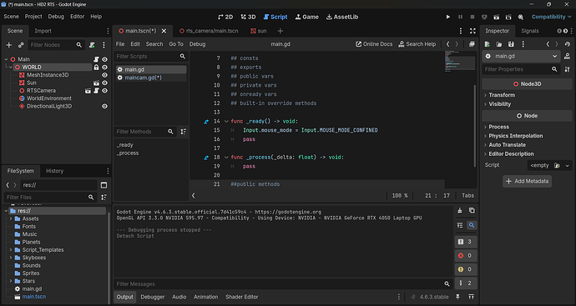The image size is (576, 306).
Task: Open Shader Editor panel
Action: [x=242, y=297]
